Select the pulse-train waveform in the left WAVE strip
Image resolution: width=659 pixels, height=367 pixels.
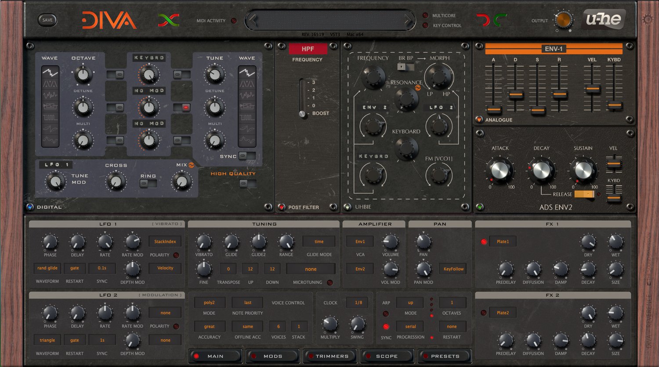[x=50, y=118]
